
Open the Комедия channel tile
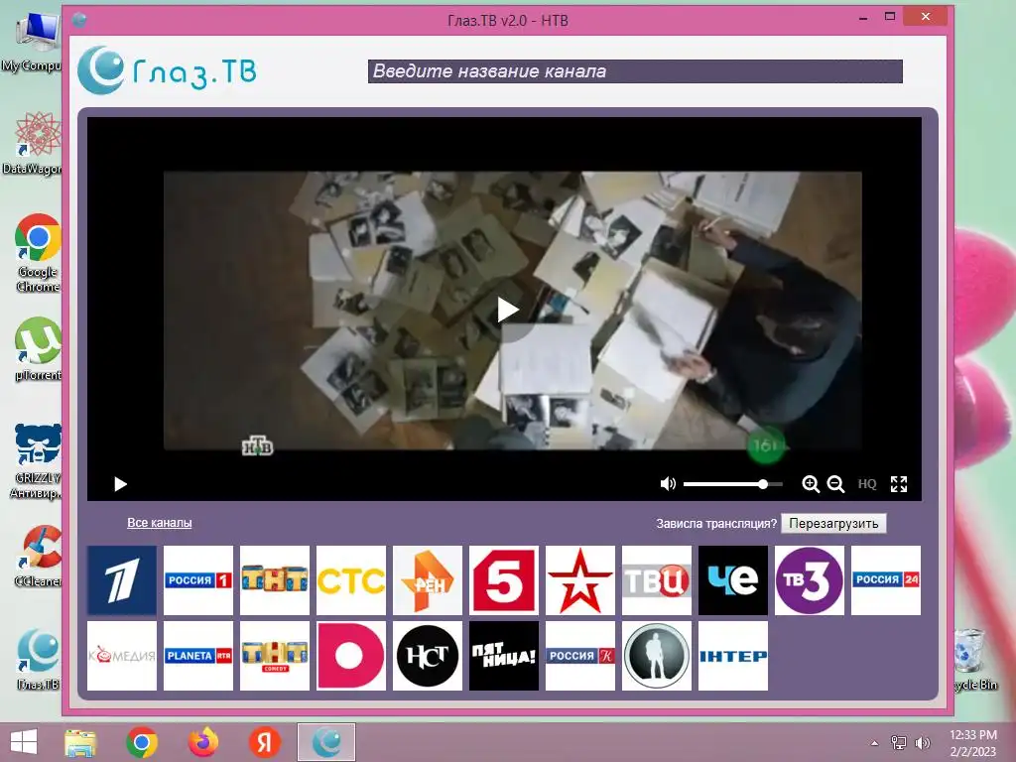pos(122,656)
